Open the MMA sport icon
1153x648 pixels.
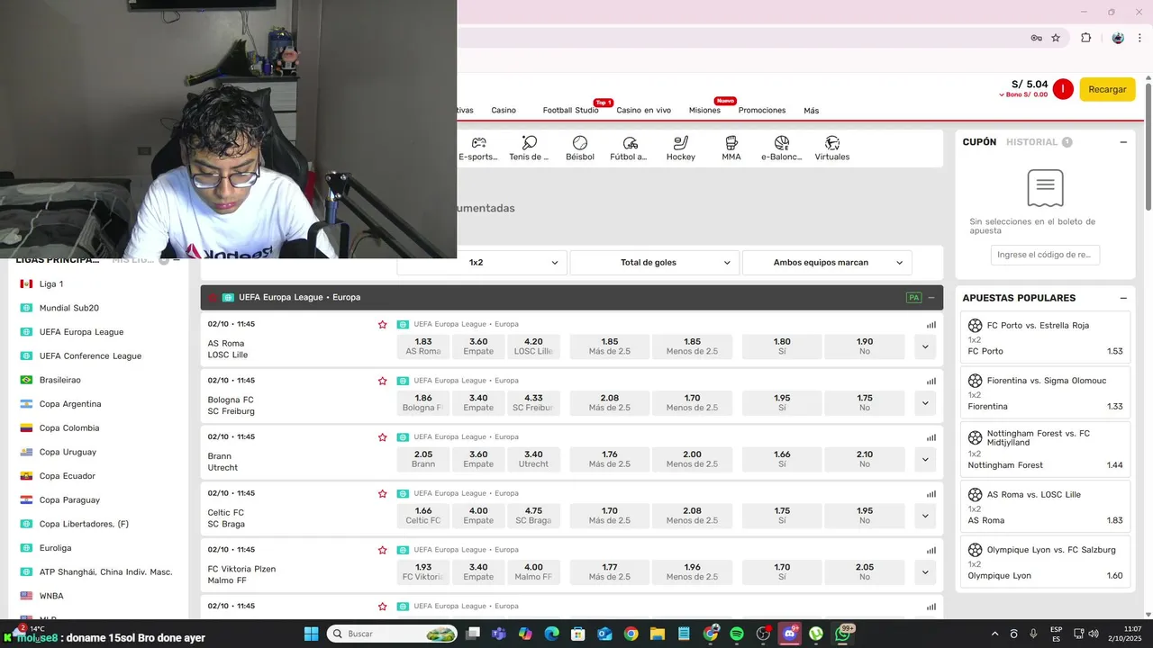(x=731, y=148)
